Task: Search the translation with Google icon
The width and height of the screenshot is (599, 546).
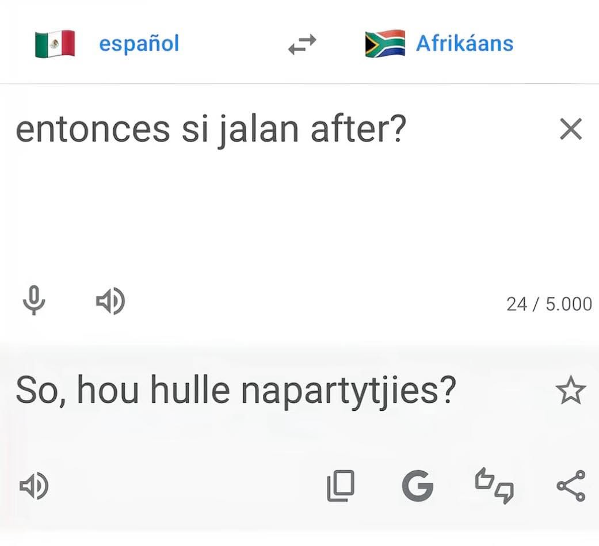Action: (x=417, y=486)
